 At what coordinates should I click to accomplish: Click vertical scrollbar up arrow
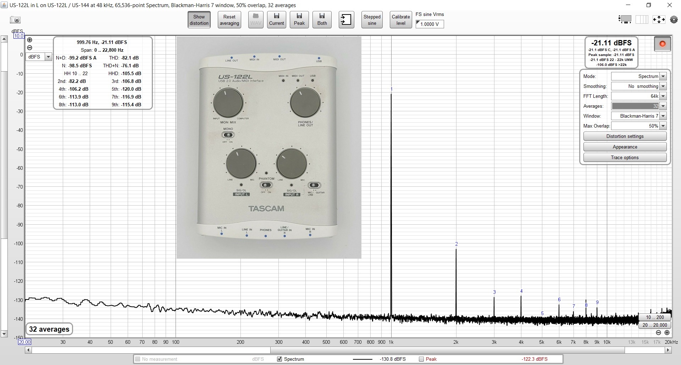click(x=4, y=39)
